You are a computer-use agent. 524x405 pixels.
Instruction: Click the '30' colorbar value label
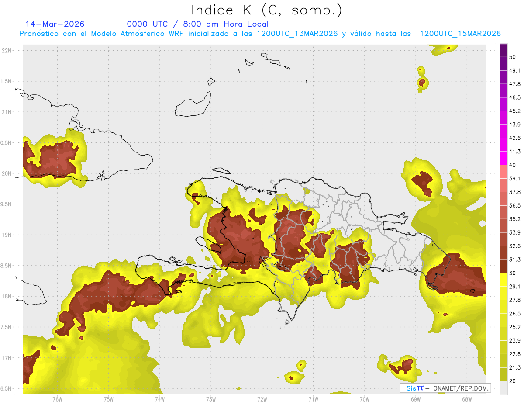coord(512,273)
